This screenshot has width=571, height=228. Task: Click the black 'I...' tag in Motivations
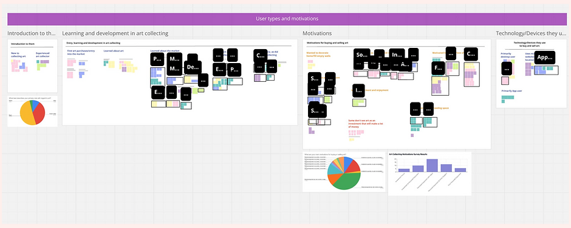358,91
